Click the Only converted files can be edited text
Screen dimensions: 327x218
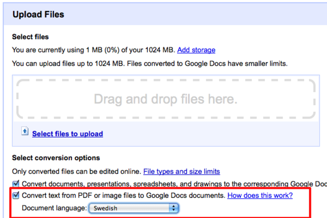pos(77,171)
